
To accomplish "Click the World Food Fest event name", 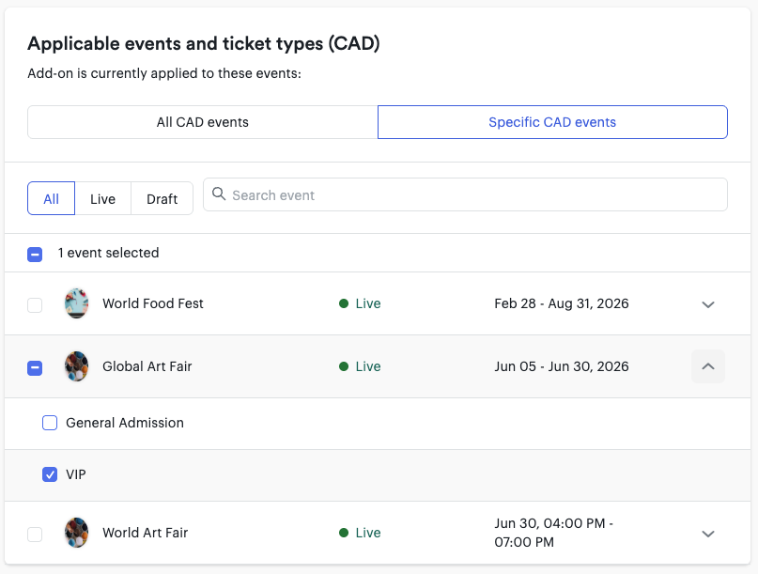I will click(x=153, y=303).
